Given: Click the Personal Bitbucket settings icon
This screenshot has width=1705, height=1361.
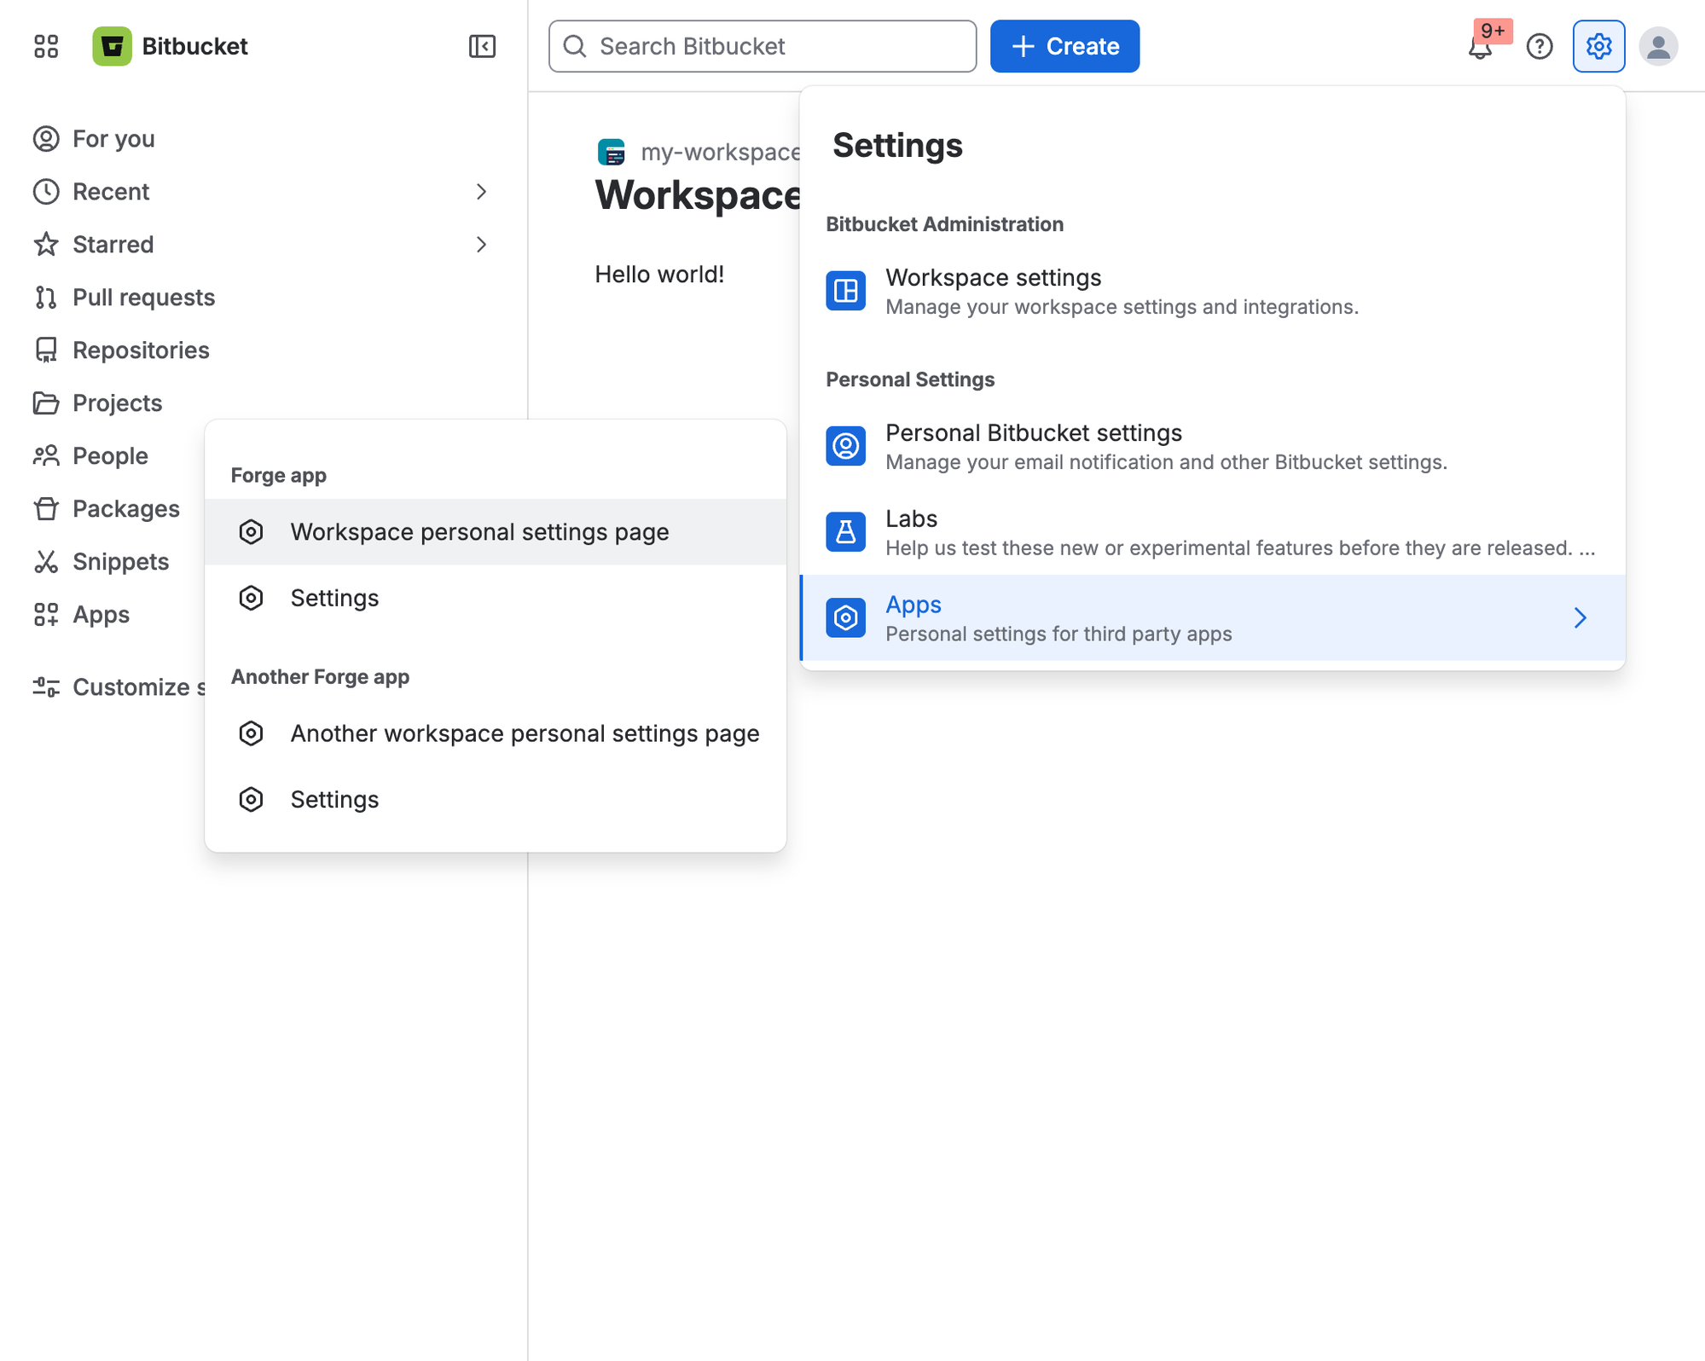Looking at the screenshot, I should (845, 446).
